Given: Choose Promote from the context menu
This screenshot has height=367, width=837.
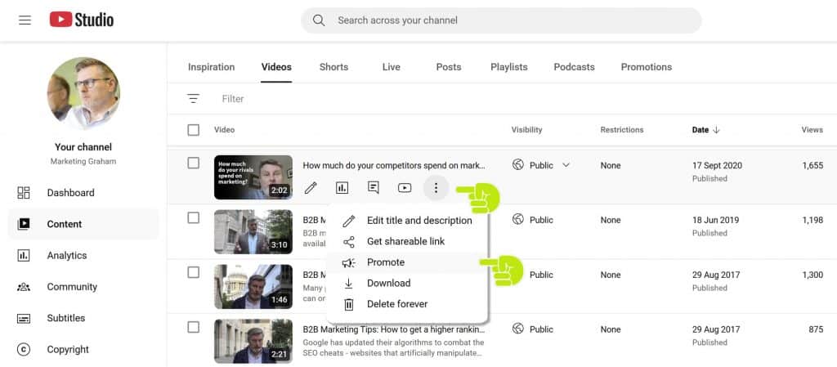Looking at the screenshot, I should pyautogui.click(x=385, y=262).
